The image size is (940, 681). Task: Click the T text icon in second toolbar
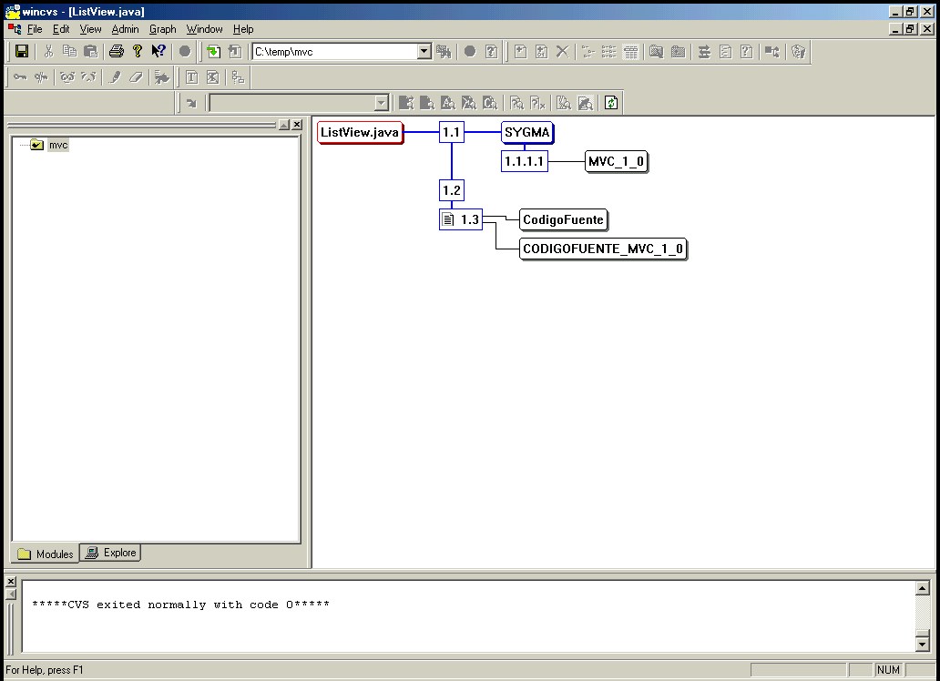click(x=192, y=77)
